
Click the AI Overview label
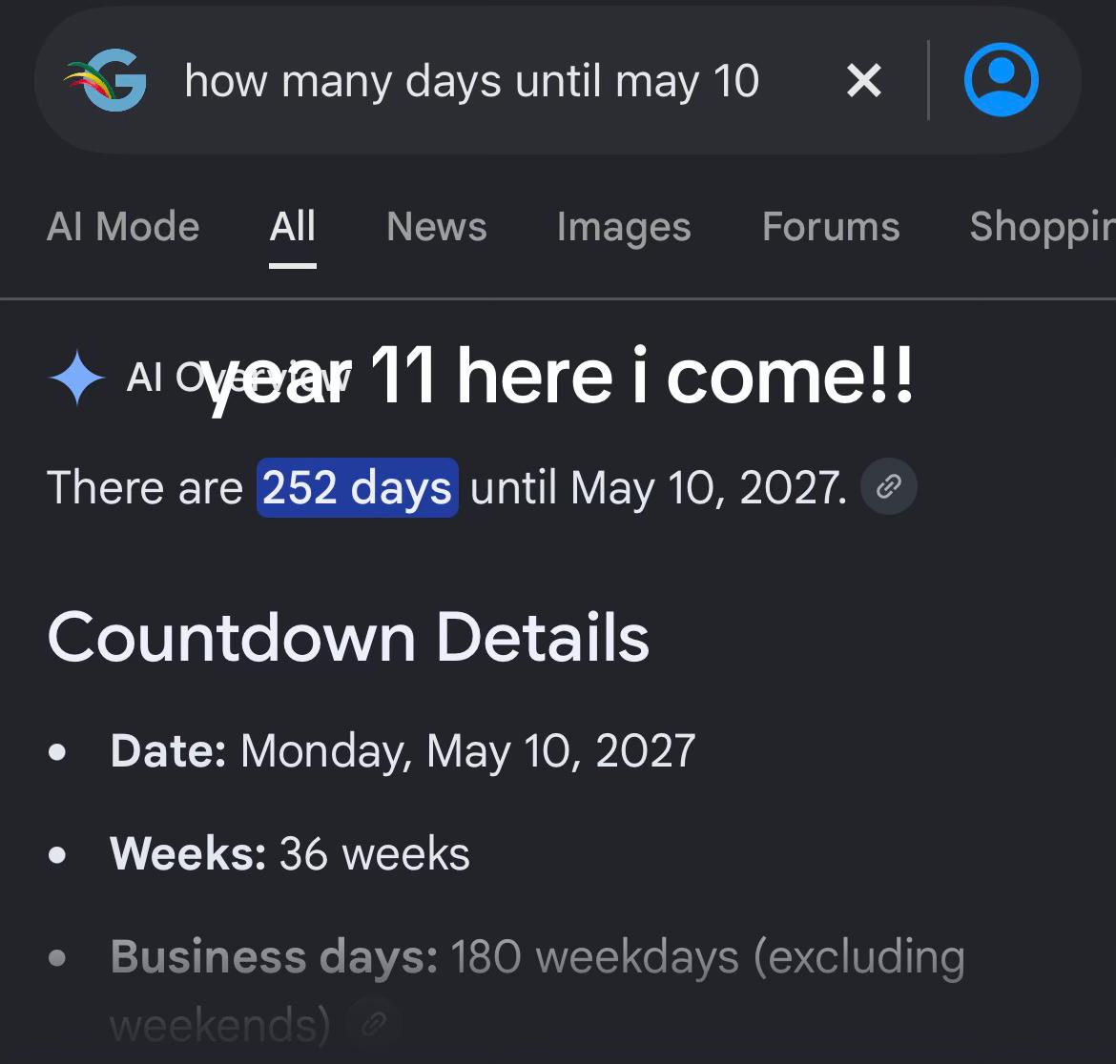click(238, 378)
